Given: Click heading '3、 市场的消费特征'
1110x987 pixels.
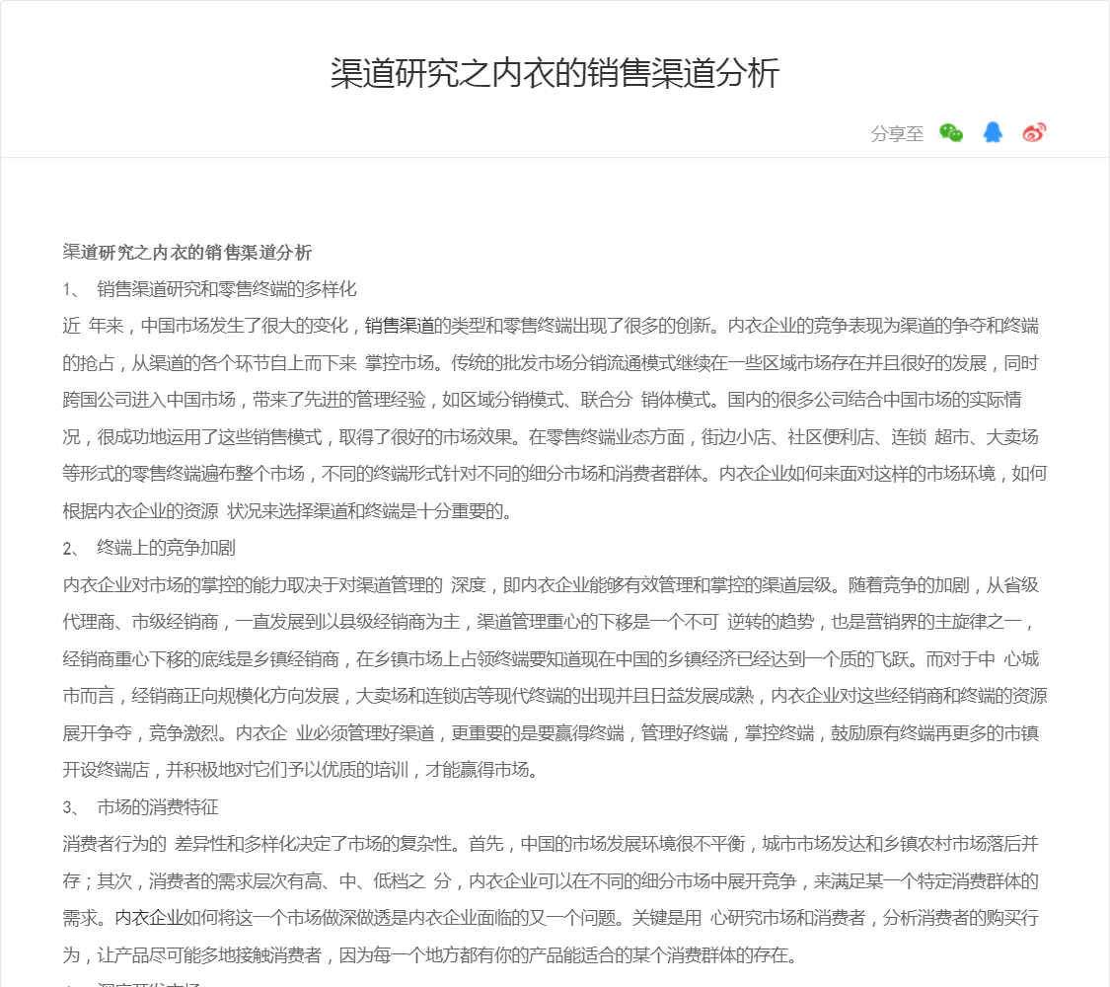Looking at the screenshot, I should [140, 807].
